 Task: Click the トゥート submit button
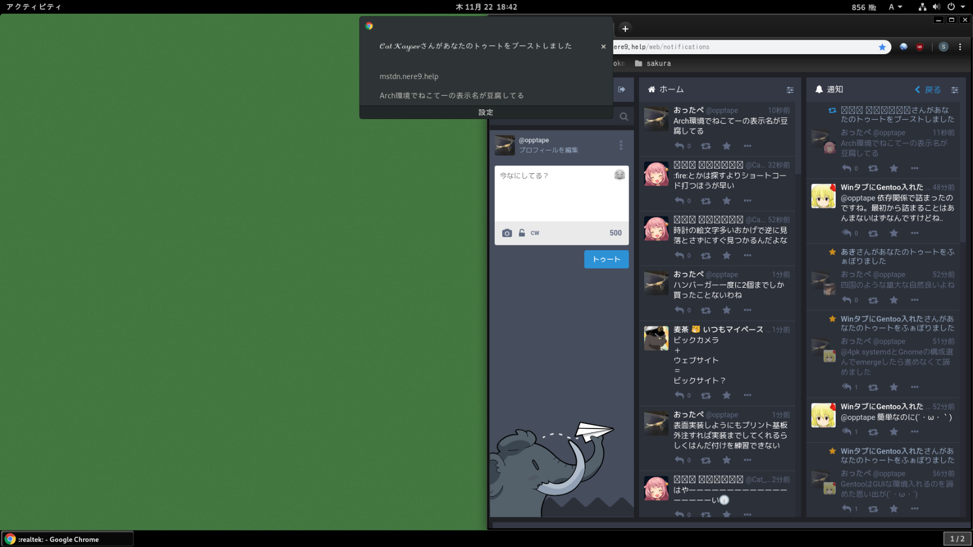click(x=606, y=259)
